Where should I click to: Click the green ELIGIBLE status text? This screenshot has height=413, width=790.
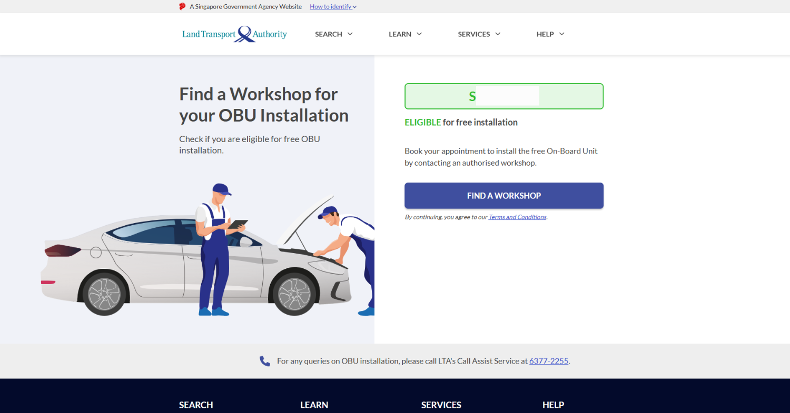click(422, 122)
